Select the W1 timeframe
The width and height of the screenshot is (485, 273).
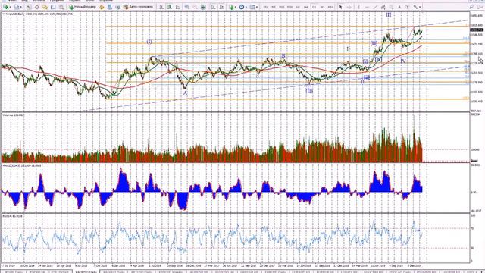pyautogui.click(x=322, y=7)
